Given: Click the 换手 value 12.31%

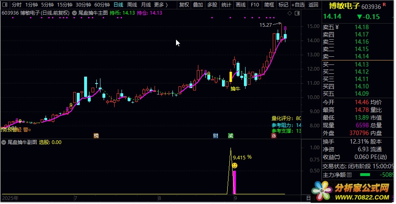Looking at the screenshot, I should (359, 142).
